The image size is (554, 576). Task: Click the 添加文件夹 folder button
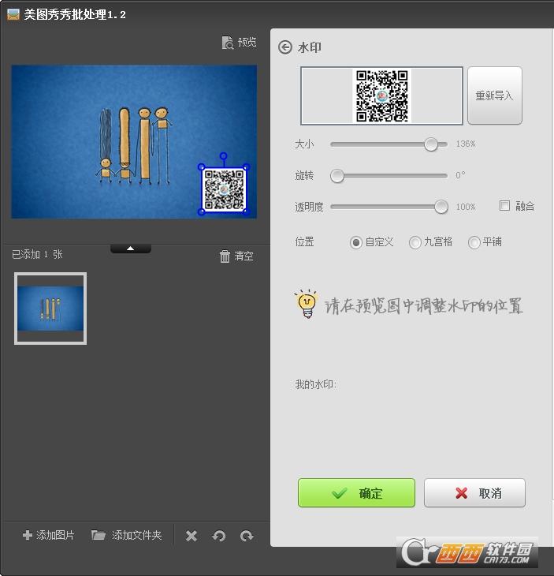point(126,535)
